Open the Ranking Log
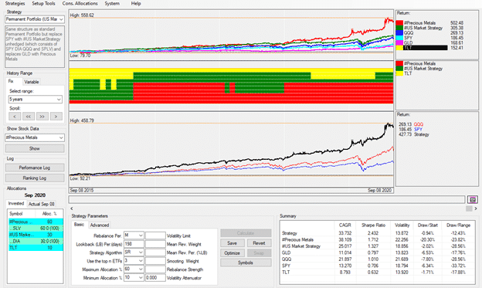The width and height of the screenshot is (482, 288). coord(35,178)
